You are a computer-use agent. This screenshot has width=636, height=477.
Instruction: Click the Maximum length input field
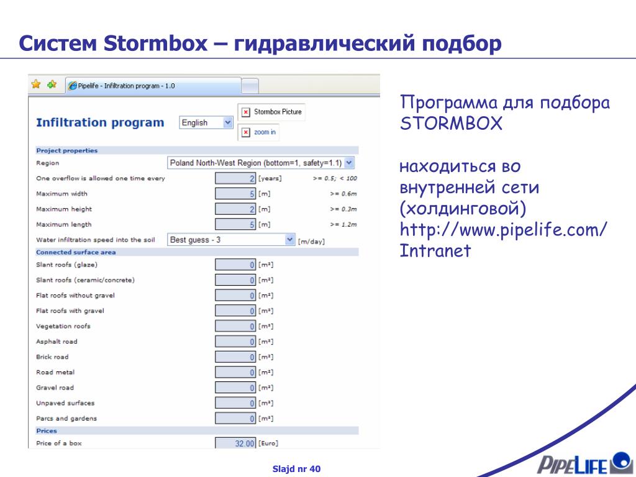tap(235, 224)
